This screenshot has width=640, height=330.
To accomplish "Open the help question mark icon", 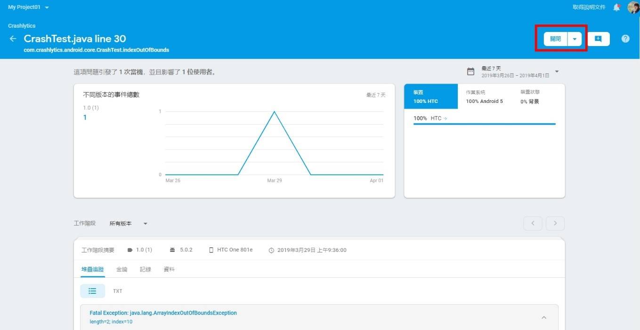I will point(625,39).
